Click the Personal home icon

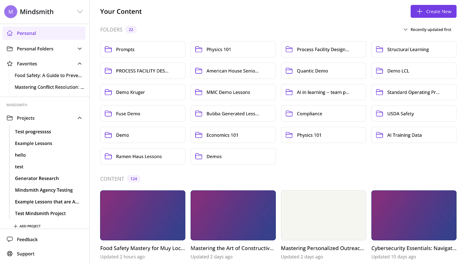pos(10,33)
